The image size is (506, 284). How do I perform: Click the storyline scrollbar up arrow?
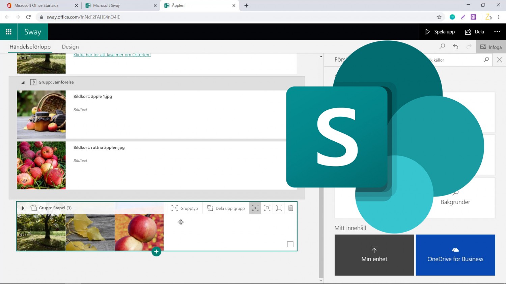coord(321,57)
